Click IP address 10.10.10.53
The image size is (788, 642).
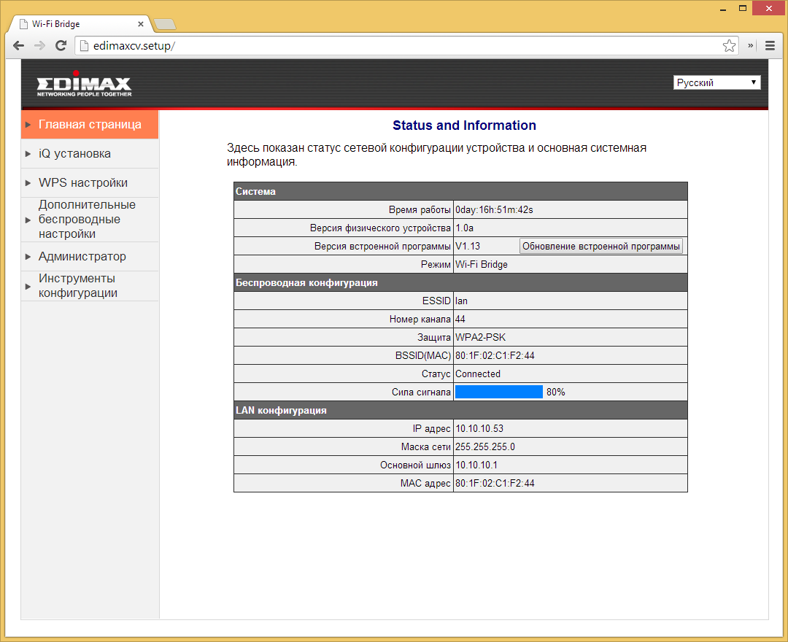coord(479,428)
